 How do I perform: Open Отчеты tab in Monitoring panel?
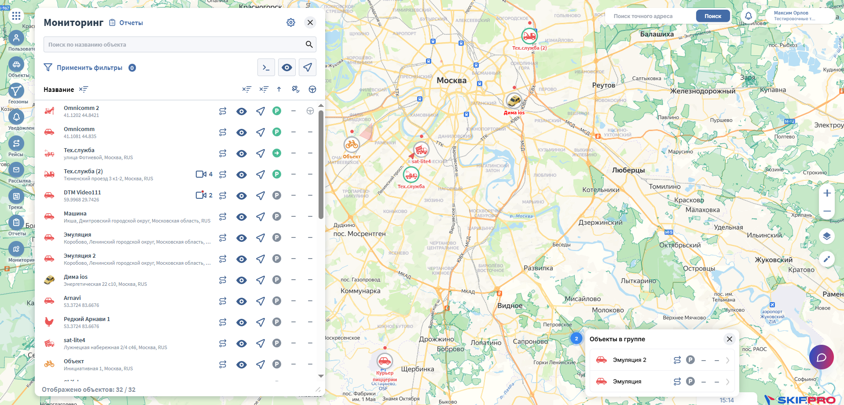[x=126, y=22]
